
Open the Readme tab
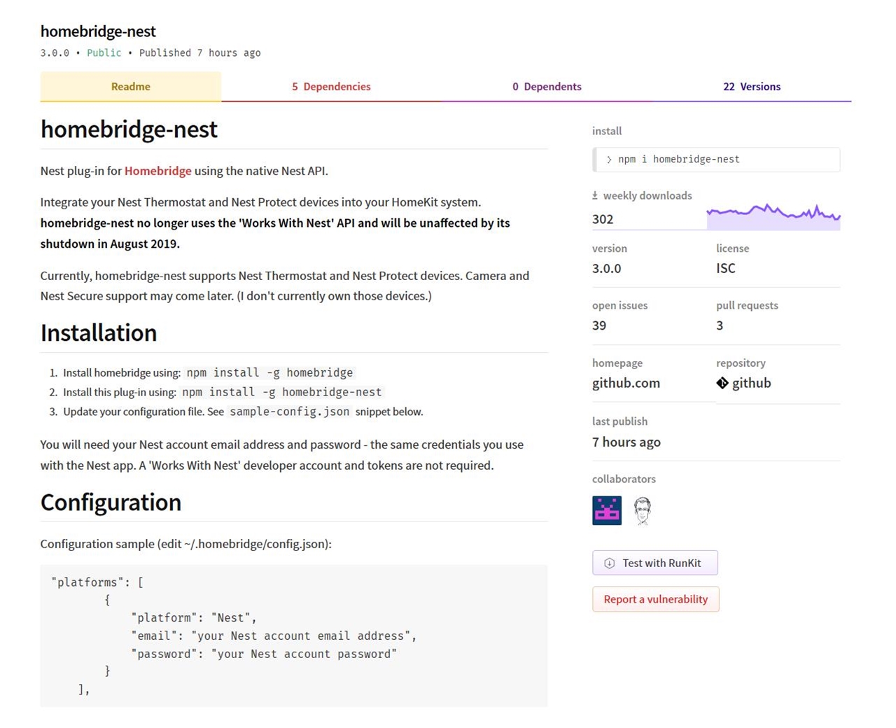131,87
